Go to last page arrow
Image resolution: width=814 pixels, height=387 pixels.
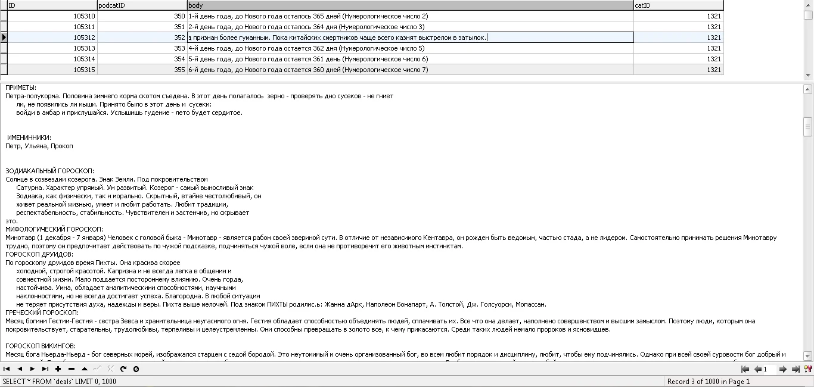796,369
